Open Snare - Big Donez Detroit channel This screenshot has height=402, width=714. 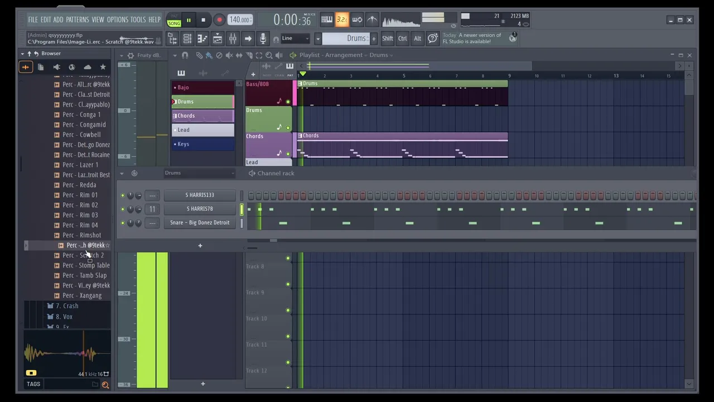click(x=200, y=223)
